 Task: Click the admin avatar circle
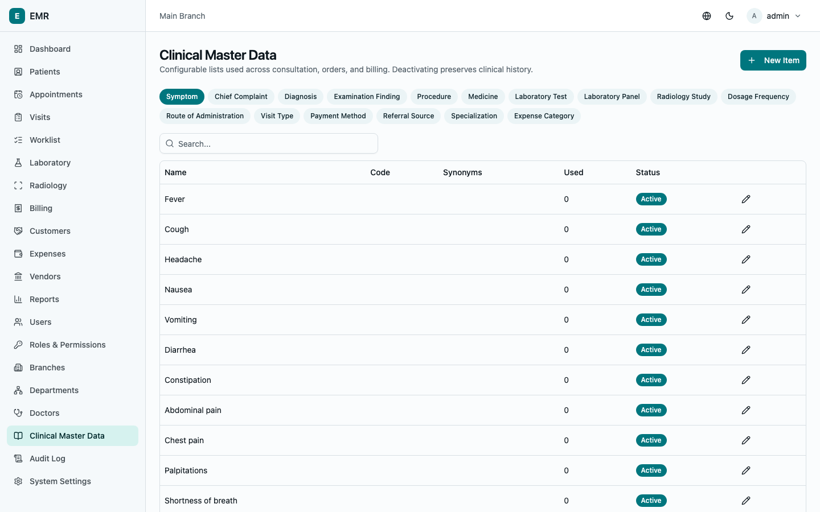coord(754,16)
